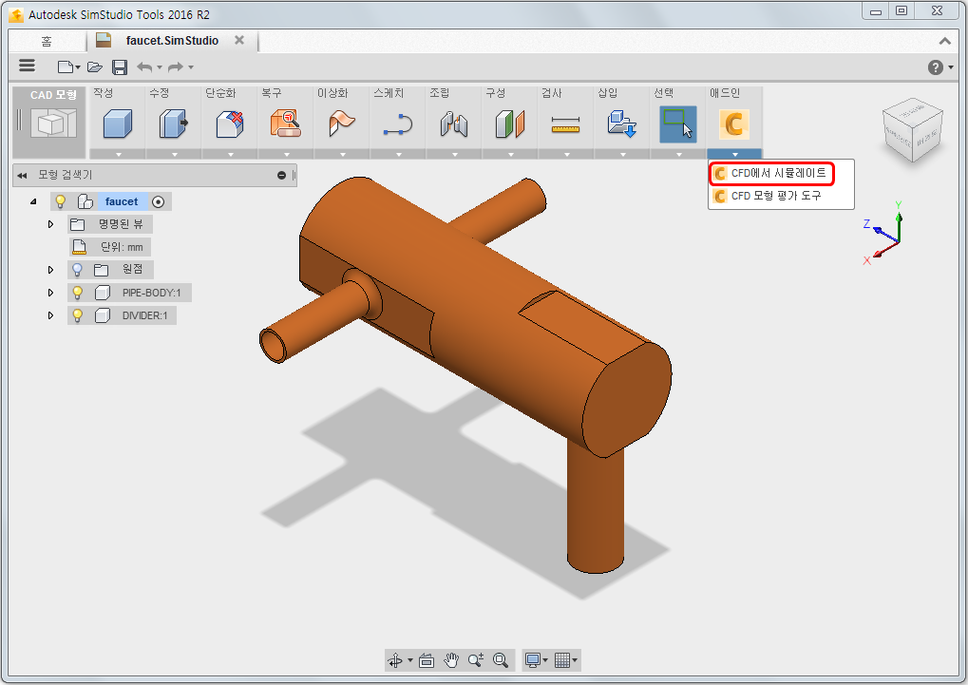Click the CAD 모형 workspace icon

point(54,123)
